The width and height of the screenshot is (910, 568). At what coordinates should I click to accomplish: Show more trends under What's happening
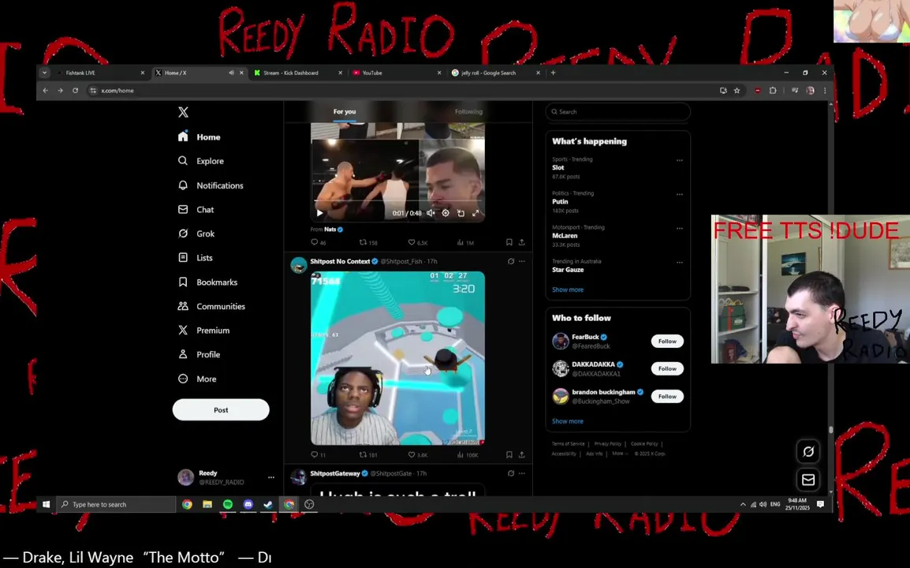pyautogui.click(x=568, y=290)
